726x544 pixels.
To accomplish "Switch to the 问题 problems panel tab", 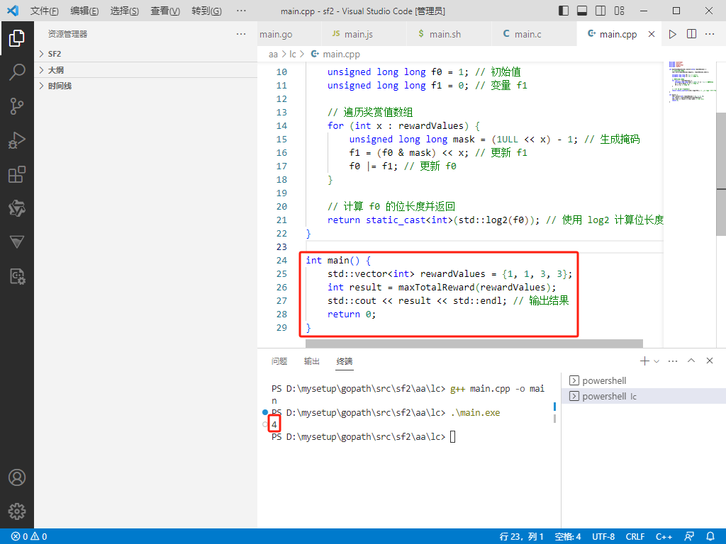I will [279, 361].
